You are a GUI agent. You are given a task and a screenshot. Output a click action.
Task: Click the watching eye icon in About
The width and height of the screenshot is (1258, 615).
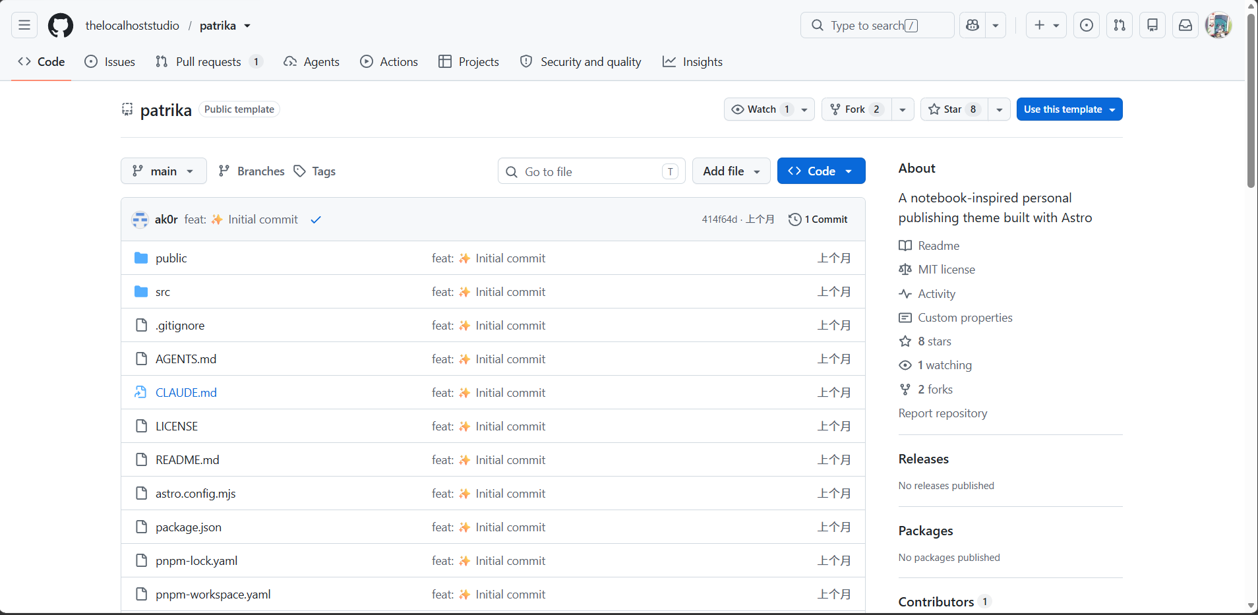point(905,365)
